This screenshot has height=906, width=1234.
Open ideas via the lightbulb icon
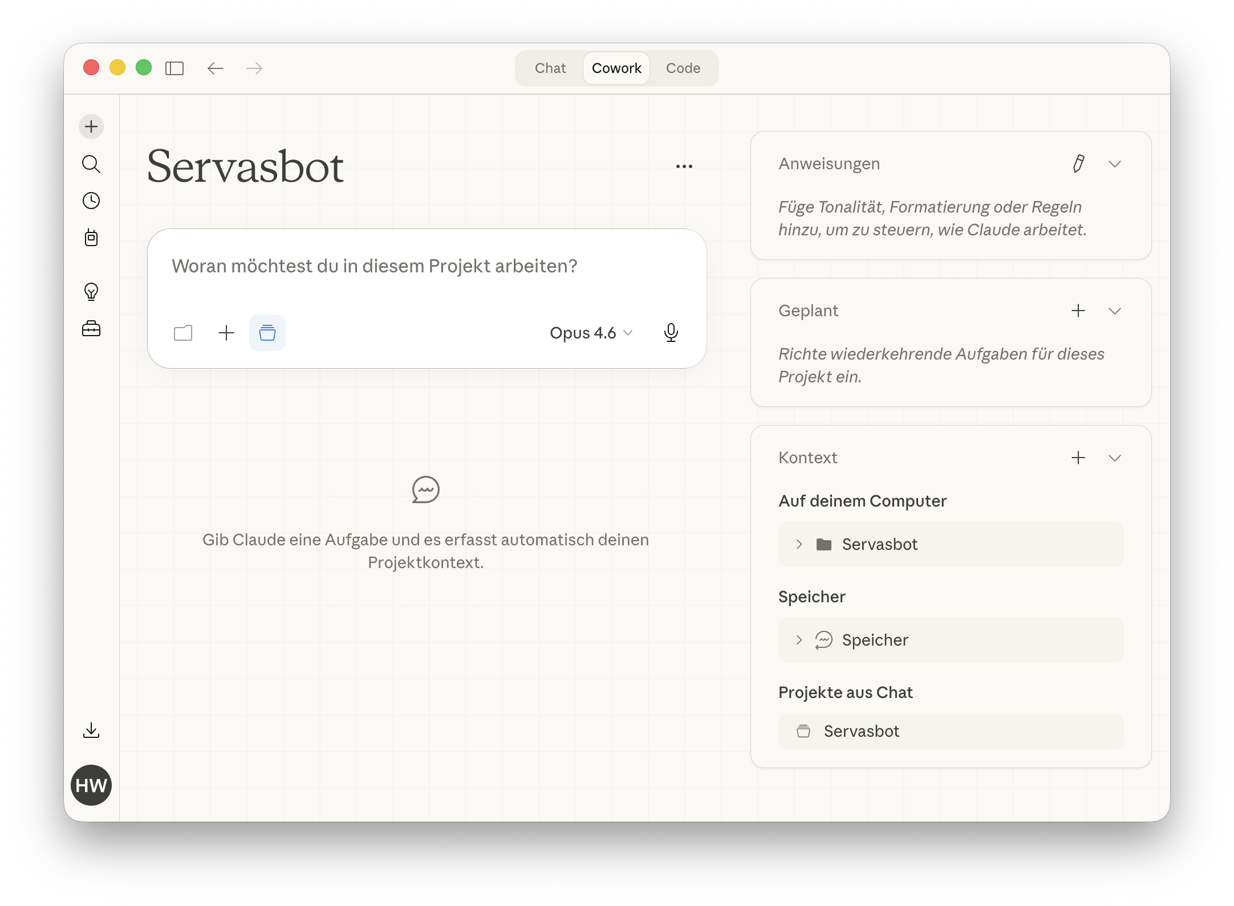coord(91,292)
